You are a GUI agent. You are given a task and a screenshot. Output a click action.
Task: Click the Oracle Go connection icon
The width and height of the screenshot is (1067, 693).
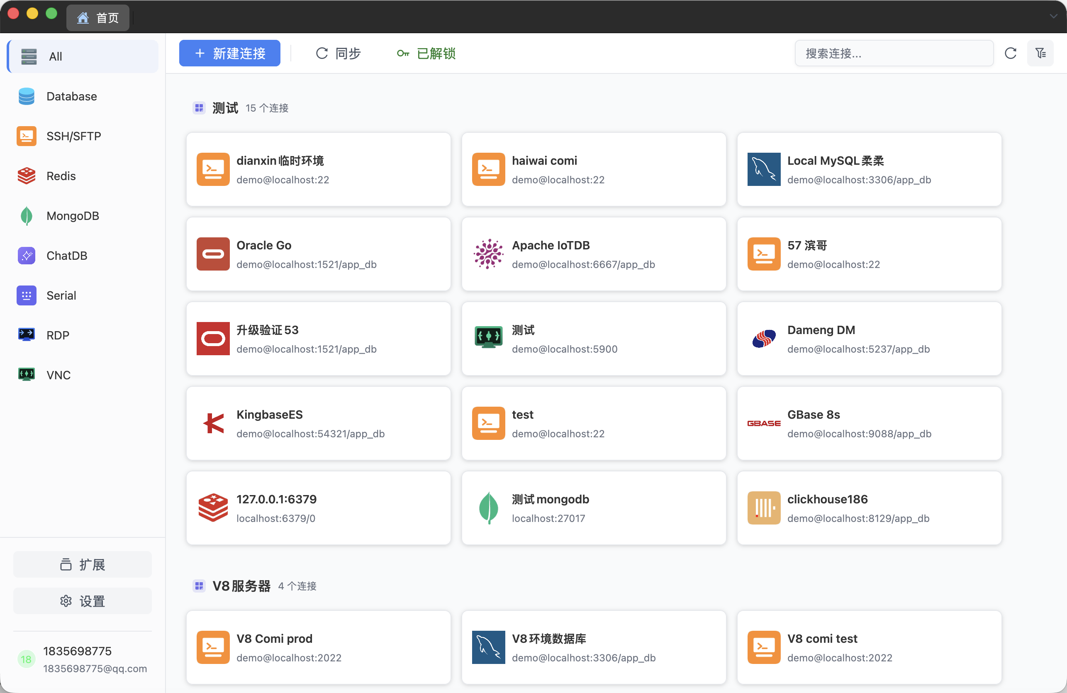(x=213, y=254)
